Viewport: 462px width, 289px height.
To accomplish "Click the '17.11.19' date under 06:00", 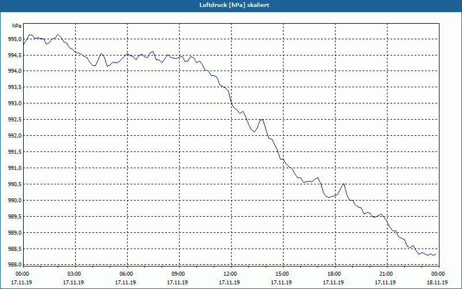I will pos(125,283).
